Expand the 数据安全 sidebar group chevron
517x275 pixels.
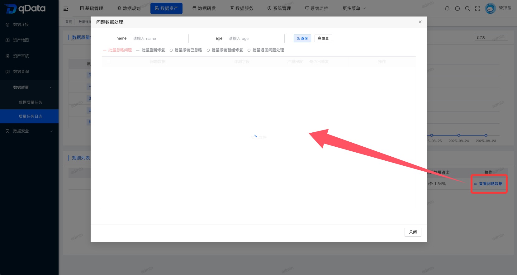click(x=51, y=131)
